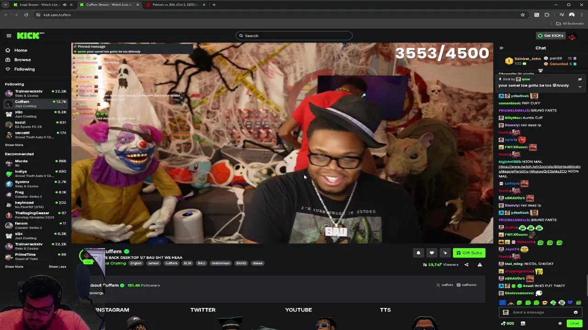Open the browser site info icon
Viewport: 588px width, 330px height.
click(x=38, y=15)
